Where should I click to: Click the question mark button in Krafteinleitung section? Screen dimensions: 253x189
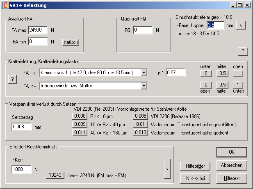(x=12, y=80)
